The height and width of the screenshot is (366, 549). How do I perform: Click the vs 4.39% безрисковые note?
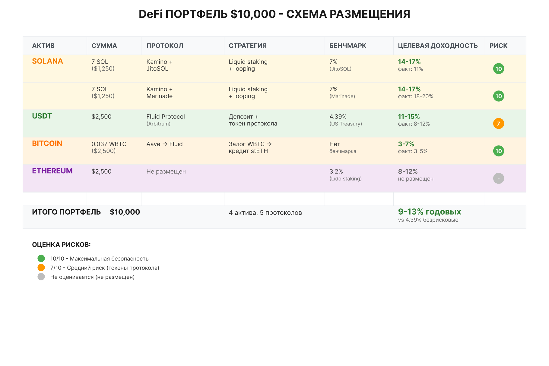pos(428,220)
